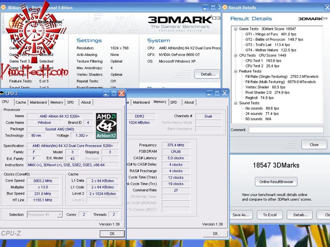Select CPU Test 1 result row

263,61
